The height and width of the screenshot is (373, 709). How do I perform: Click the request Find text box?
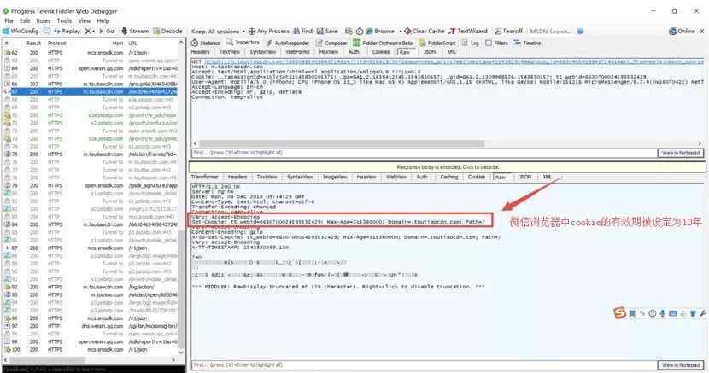point(424,153)
